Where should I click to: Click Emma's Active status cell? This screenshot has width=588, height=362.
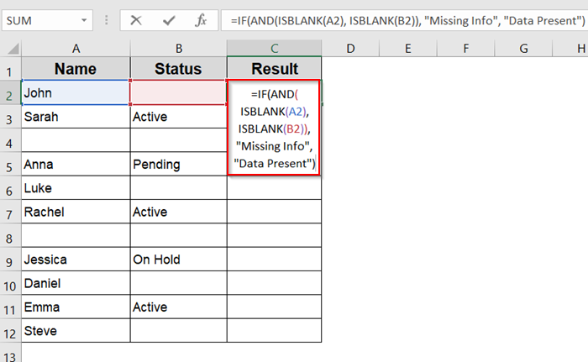178,307
